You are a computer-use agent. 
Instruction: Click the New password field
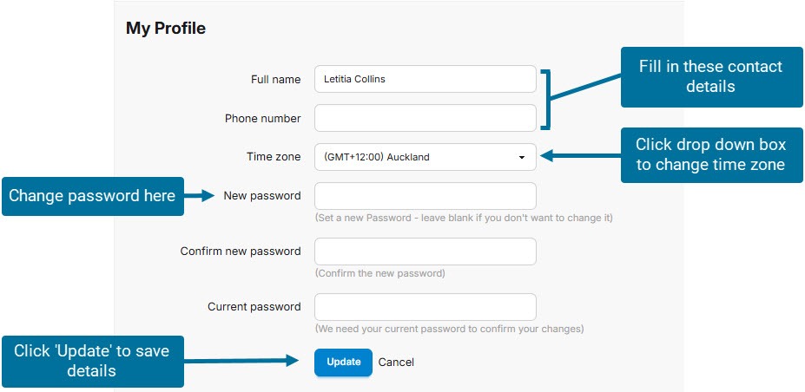pyautogui.click(x=425, y=196)
